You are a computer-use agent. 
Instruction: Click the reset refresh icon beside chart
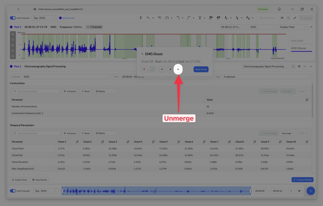[x=13, y=51]
